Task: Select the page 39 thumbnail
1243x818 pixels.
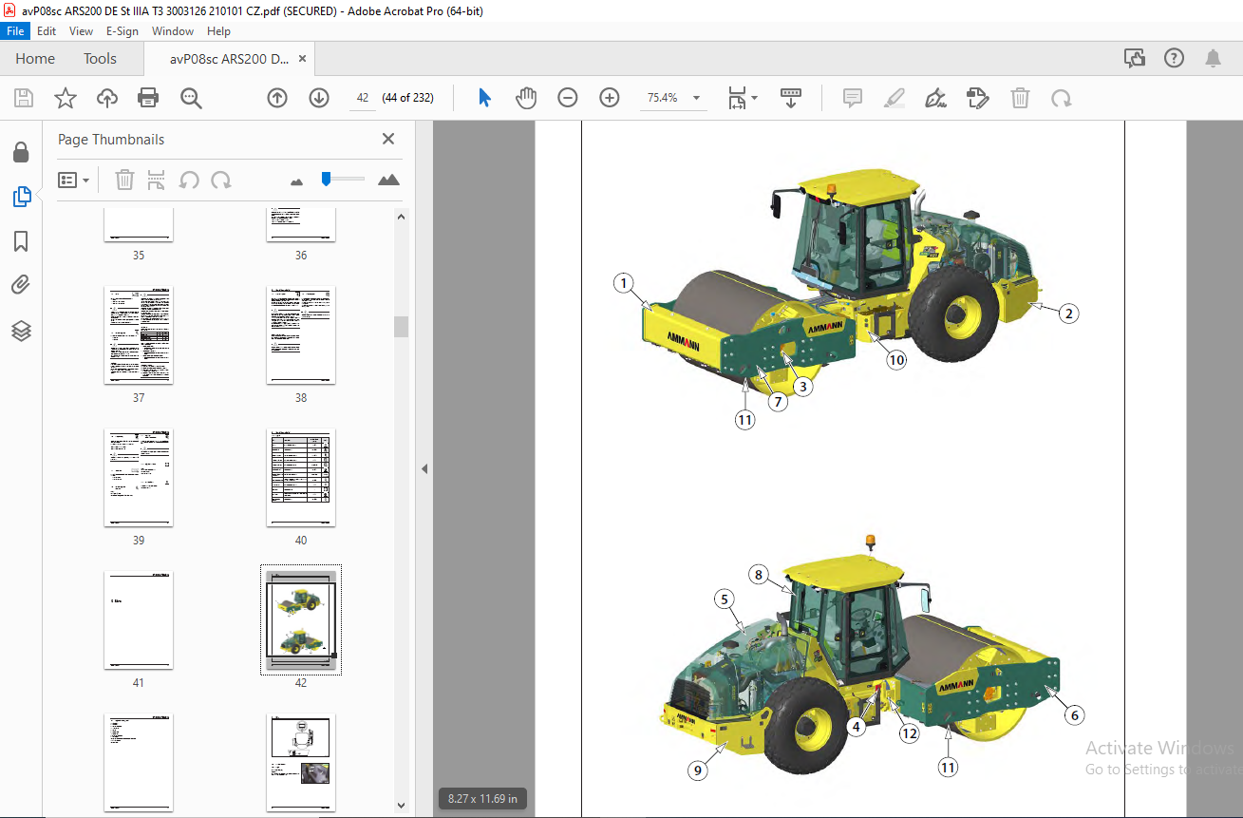Action: pyautogui.click(x=139, y=477)
